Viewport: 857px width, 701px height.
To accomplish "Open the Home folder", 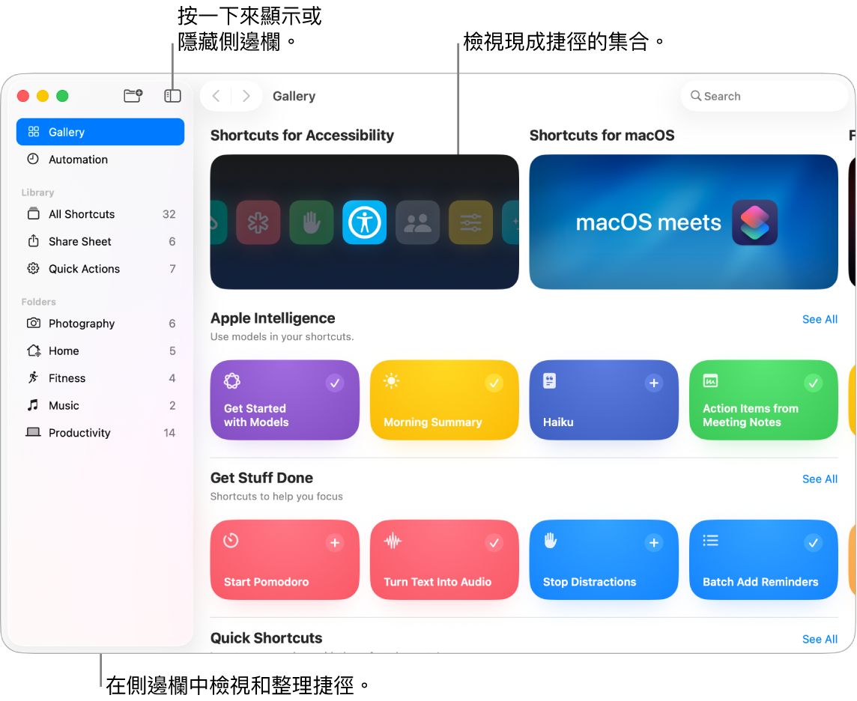I will pos(100,350).
